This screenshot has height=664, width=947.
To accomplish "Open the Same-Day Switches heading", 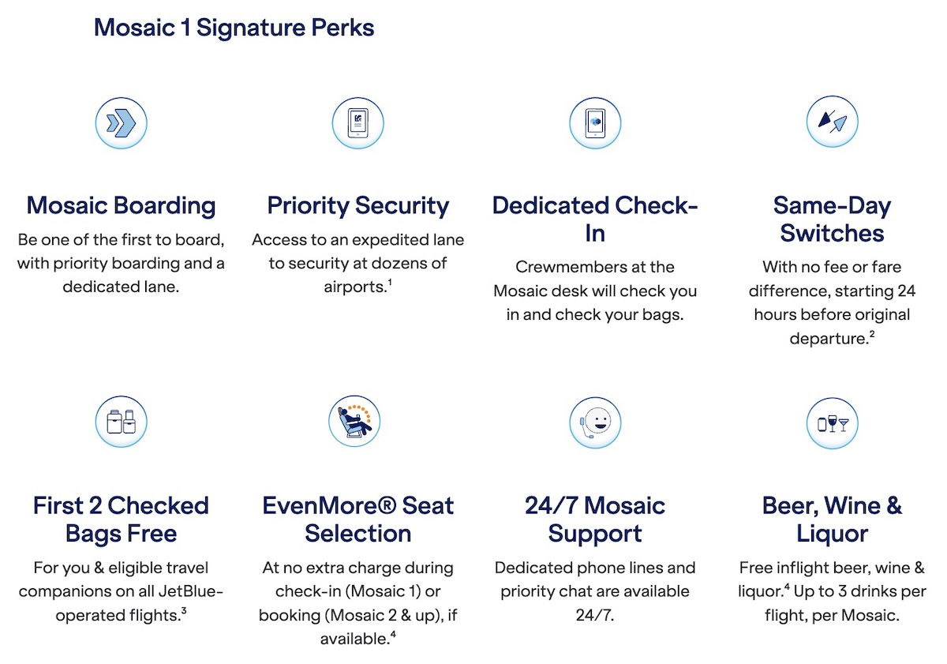I will point(832,219).
